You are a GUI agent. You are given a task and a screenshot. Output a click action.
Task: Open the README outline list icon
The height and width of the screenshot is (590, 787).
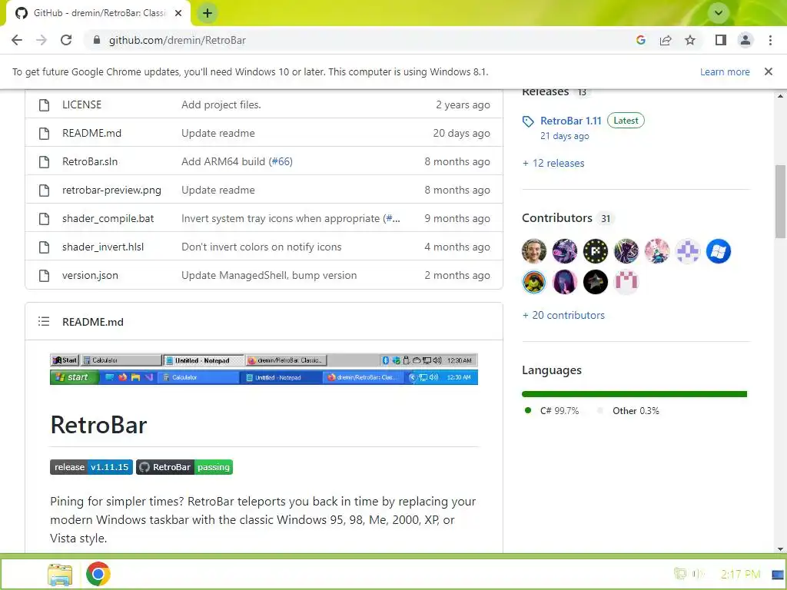click(x=44, y=322)
